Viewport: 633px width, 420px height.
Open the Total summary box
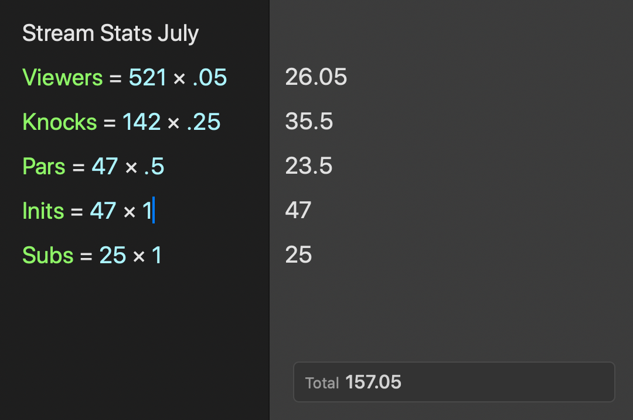(x=454, y=382)
